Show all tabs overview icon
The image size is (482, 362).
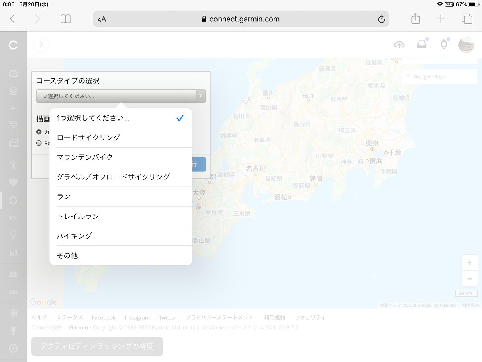(467, 19)
